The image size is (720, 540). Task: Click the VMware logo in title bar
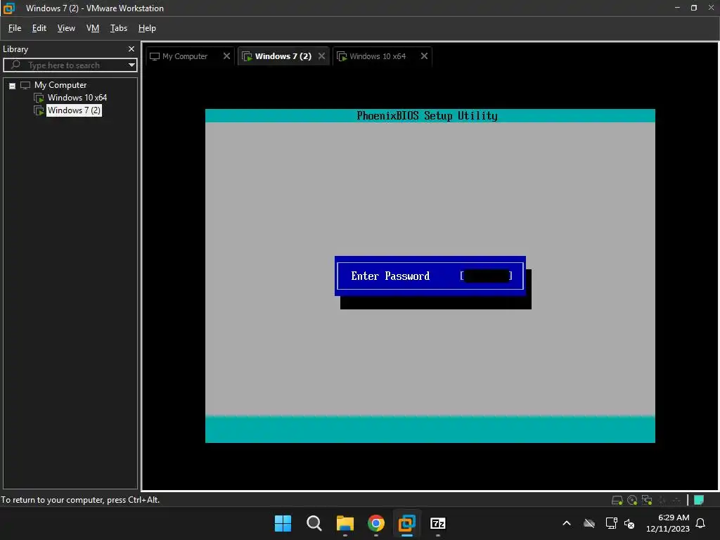pyautogui.click(x=8, y=8)
